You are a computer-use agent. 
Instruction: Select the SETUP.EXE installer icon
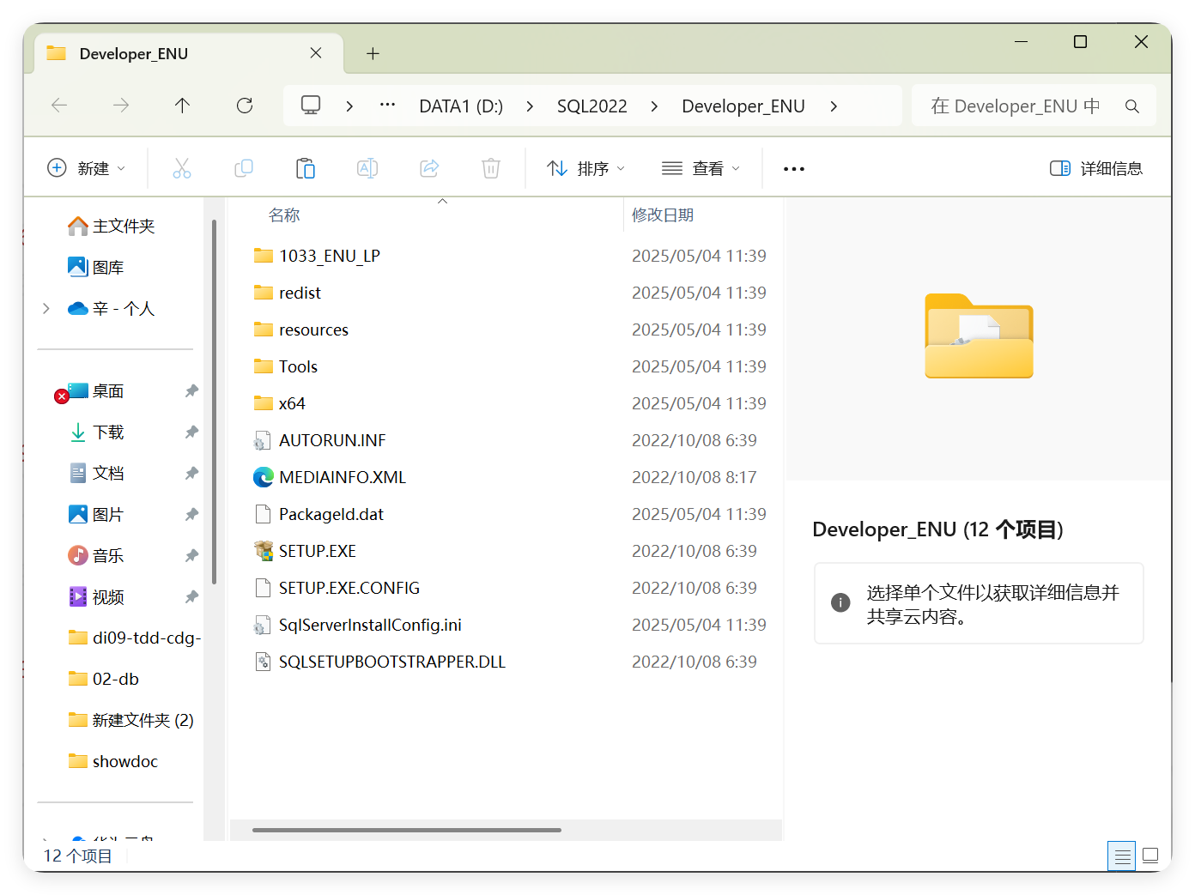pyautogui.click(x=264, y=551)
